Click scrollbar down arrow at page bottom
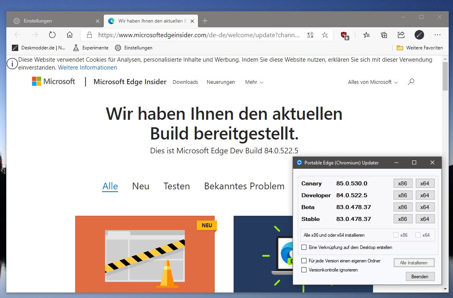The width and height of the screenshot is (453, 298). [445, 289]
